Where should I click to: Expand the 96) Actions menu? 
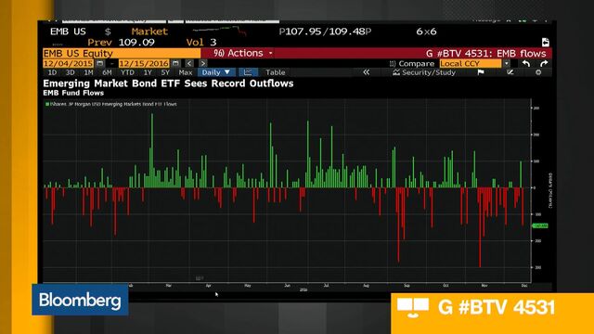coord(243,53)
